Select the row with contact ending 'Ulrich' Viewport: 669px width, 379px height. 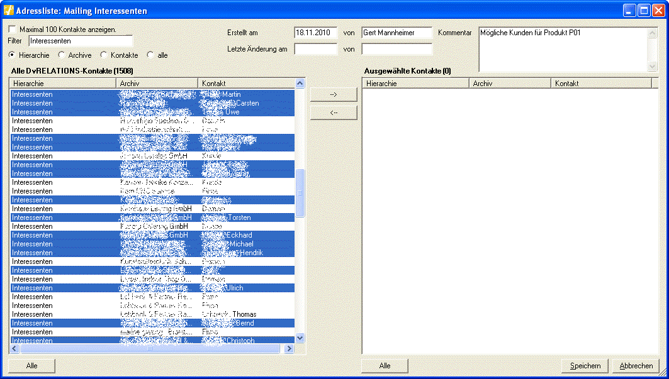click(x=152, y=288)
